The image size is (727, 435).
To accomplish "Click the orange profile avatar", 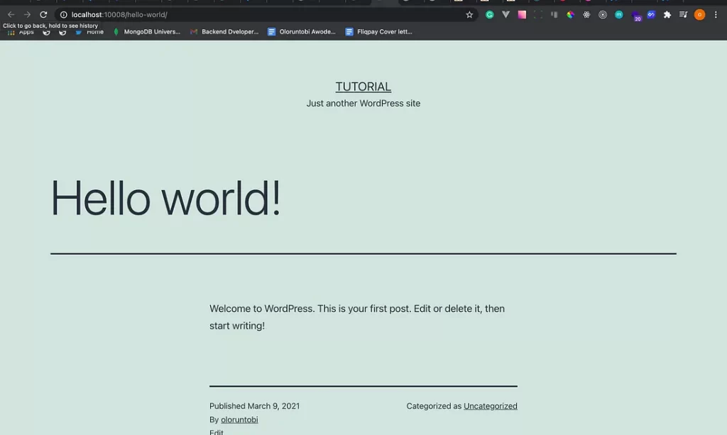I will pos(699,14).
